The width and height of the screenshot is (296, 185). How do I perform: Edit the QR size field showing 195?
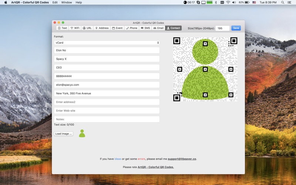pyautogui.click(x=222, y=28)
